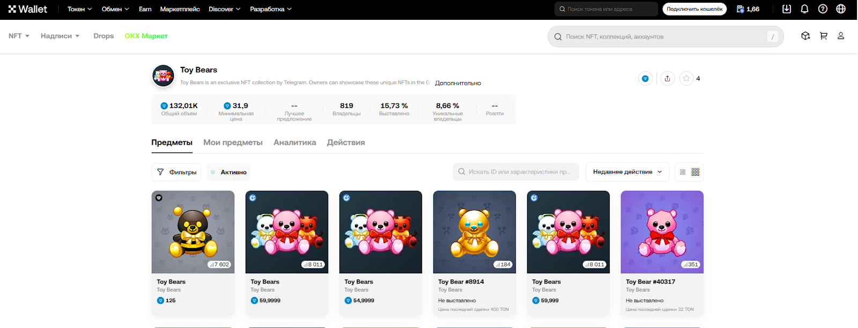This screenshot has width=858, height=328.
Task: Click the NFT, collections, accounts search field
Action: point(665,36)
